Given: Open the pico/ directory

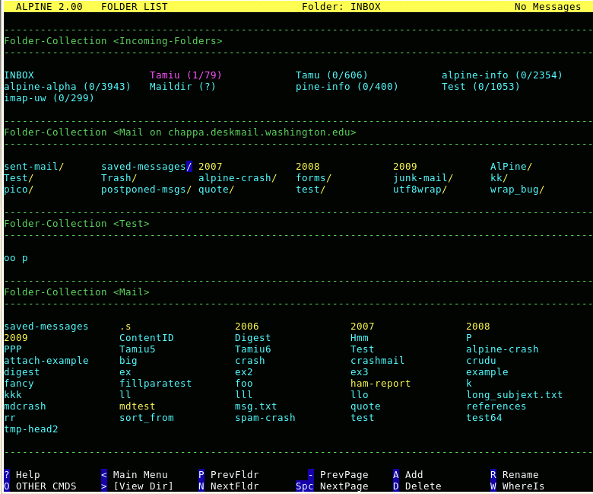Looking at the screenshot, I should tap(19, 190).
